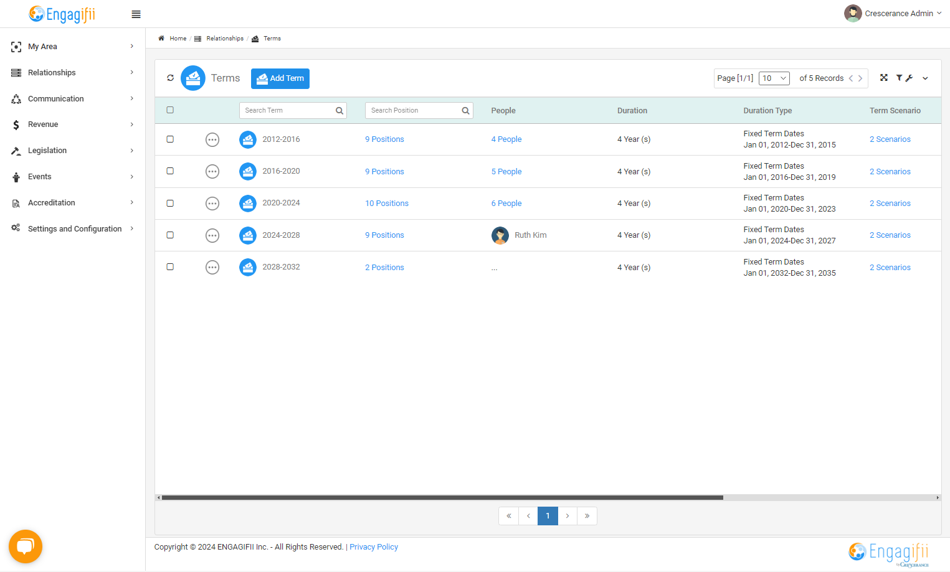The height and width of the screenshot is (572, 950).
Task: Click the refresh icon beside Terms
Action: click(x=170, y=78)
